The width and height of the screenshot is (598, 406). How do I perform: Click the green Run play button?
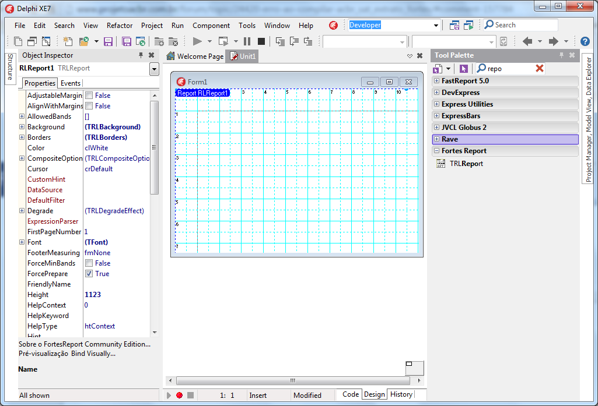pyautogui.click(x=197, y=41)
